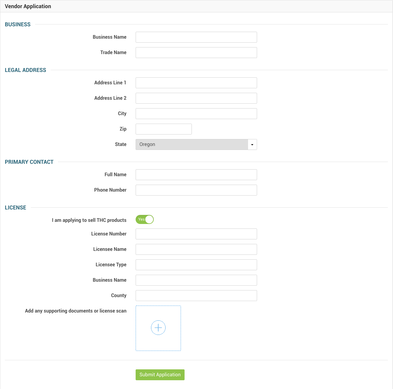This screenshot has width=393, height=389.
Task: Click the City text box
Action: click(x=196, y=114)
